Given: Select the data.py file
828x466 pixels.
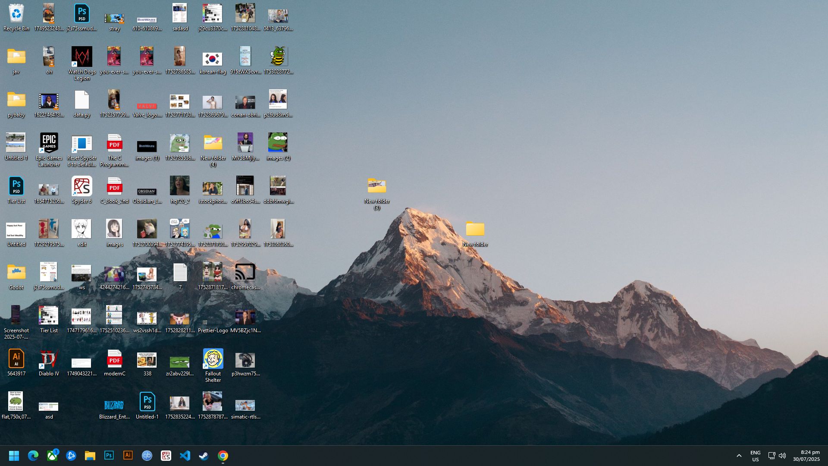Looking at the screenshot, I should [x=82, y=104].
